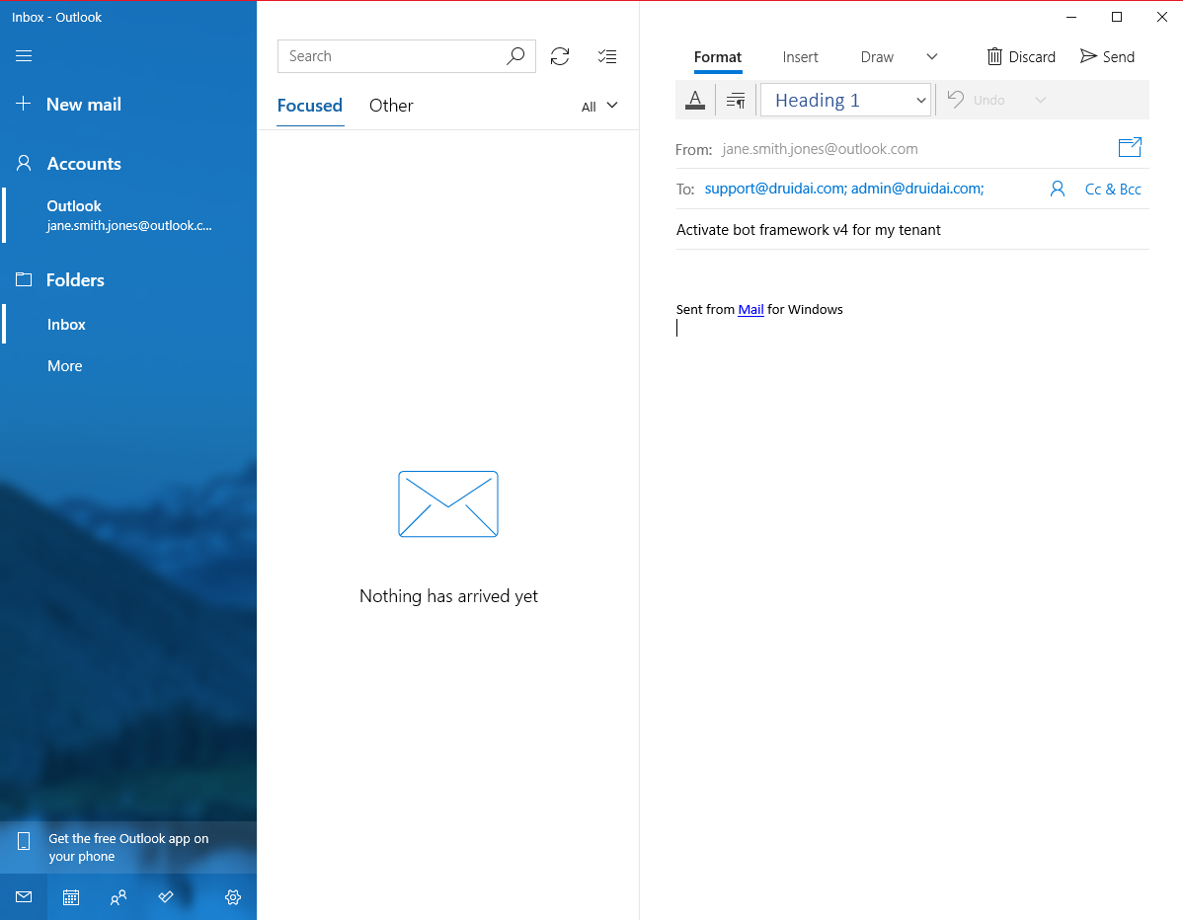Minimize the Outlook window
Viewport: 1183px width, 920px height.
point(1071,17)
